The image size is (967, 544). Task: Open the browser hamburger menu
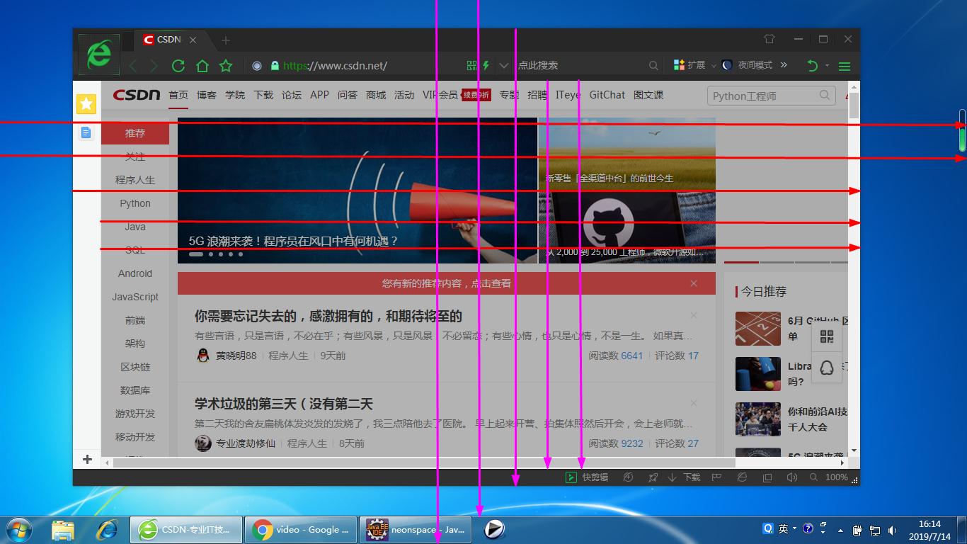tap(844, 64)
